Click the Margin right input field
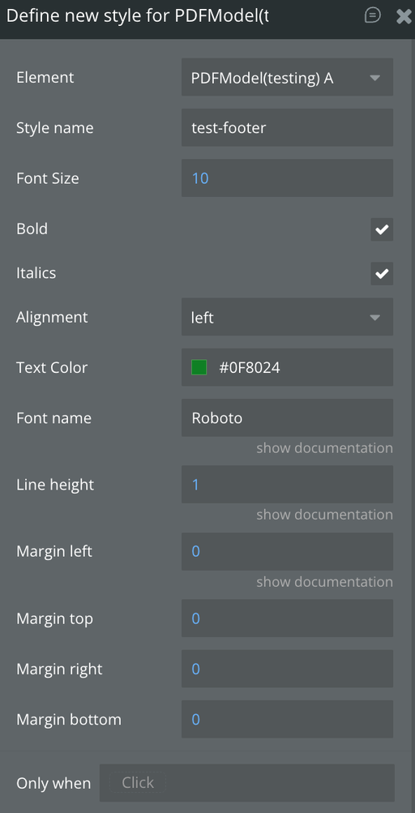Image resolution: width=415 pixels, height=813 pixels. [288, 669]
